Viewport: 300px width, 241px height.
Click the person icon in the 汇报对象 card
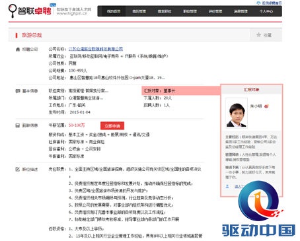tap(227, 186)
